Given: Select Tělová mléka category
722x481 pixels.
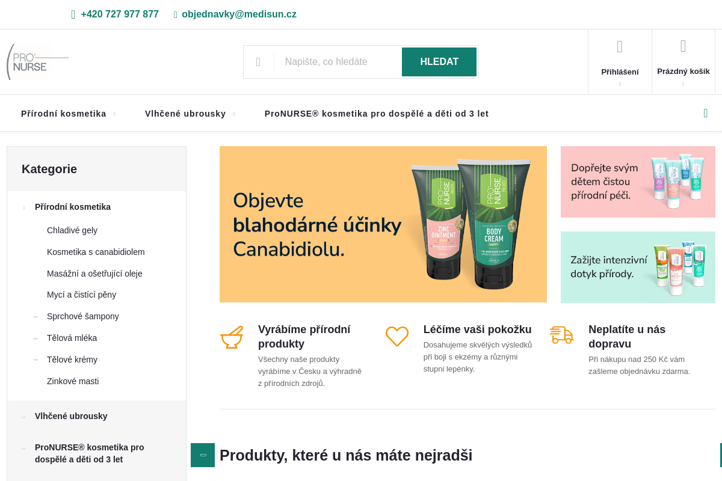Looking at the screenshot, I should (72, 338).
